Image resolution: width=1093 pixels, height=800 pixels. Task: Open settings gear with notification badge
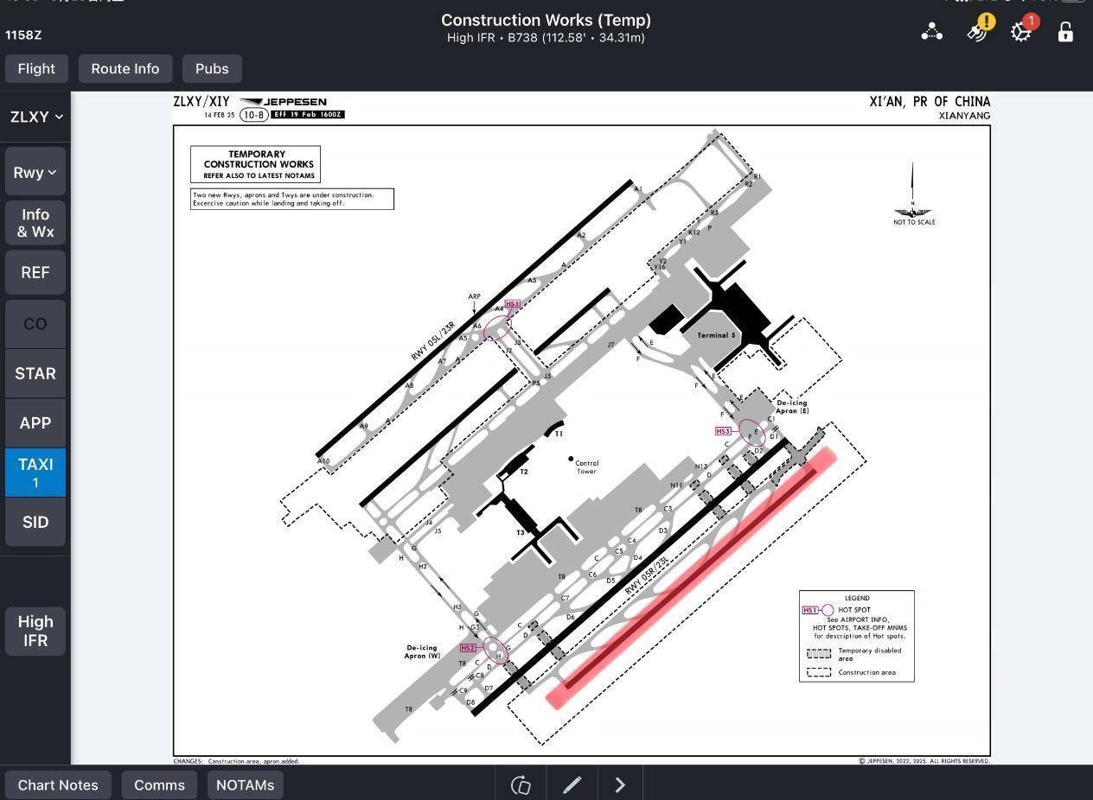tap(1022, 31)
